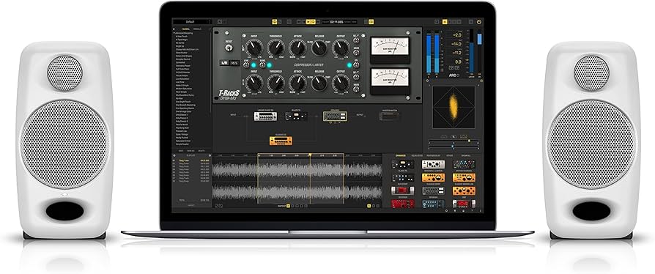Flip the RESET switch on the Dyna-Mu compressor
The width and height of the screenshot is (655, 274).
[x=228, y=48]
